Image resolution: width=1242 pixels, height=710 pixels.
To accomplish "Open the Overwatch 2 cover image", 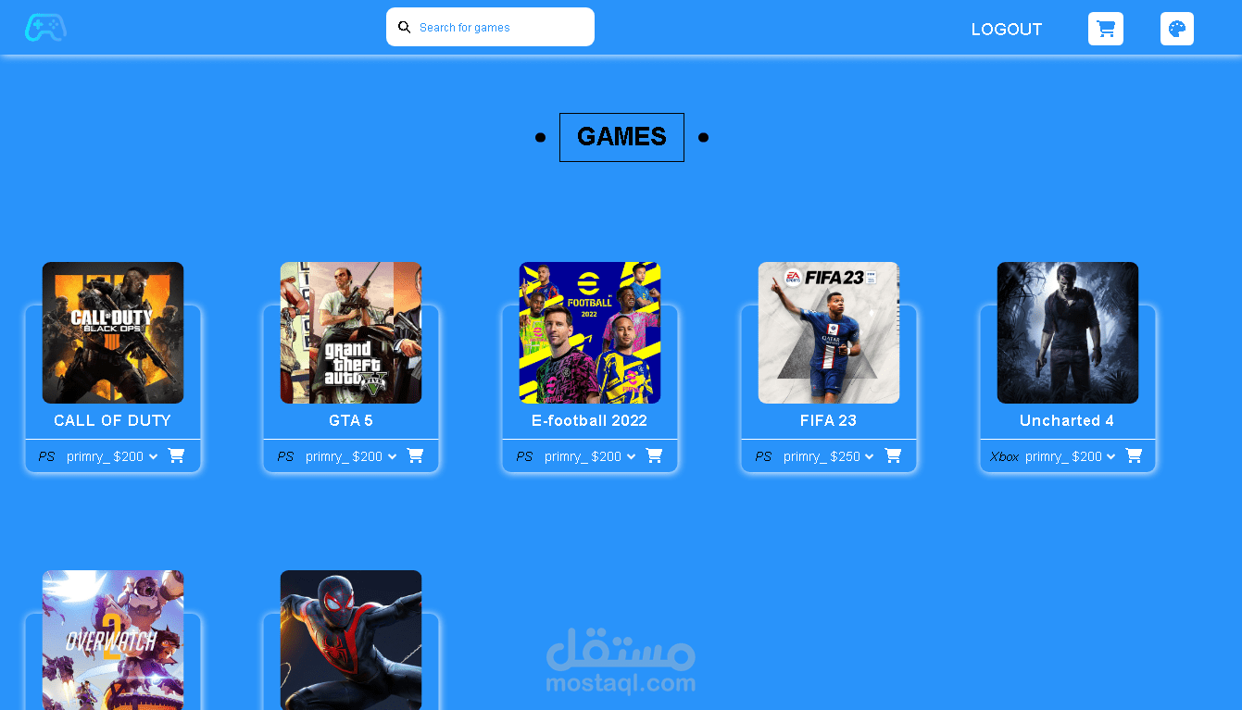I will point(113,640).
